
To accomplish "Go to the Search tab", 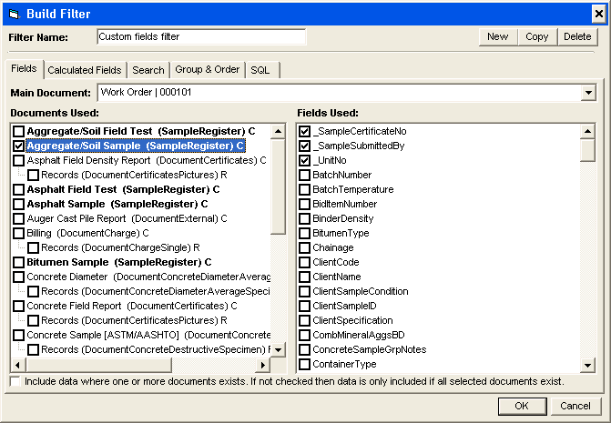I will (148, 70).
